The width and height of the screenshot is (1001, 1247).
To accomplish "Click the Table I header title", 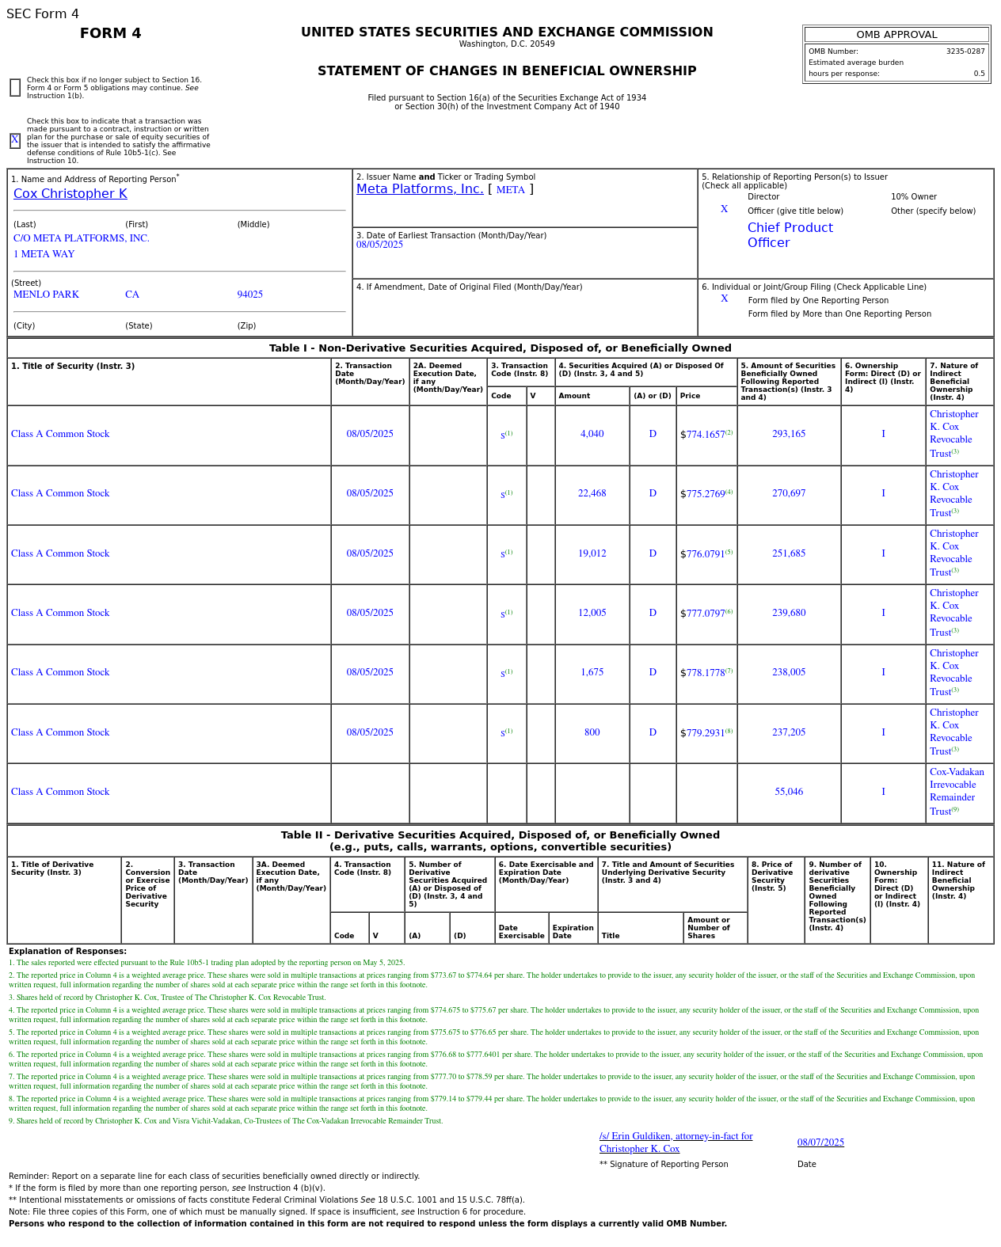I will tap(500, 348).
